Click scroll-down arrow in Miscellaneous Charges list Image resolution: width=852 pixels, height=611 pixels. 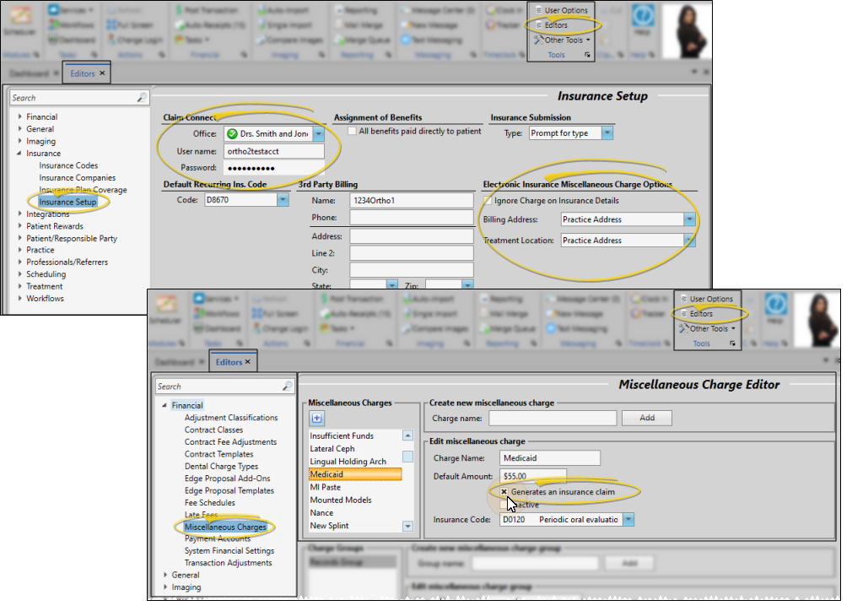[407, 526]
